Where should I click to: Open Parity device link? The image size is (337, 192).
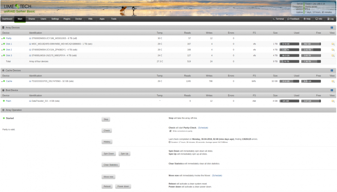point(9,38)
